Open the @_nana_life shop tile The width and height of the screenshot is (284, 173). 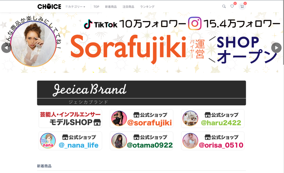tap(70, 141)
